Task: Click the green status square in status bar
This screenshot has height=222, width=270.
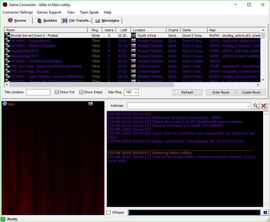Action: pos(3,219)
